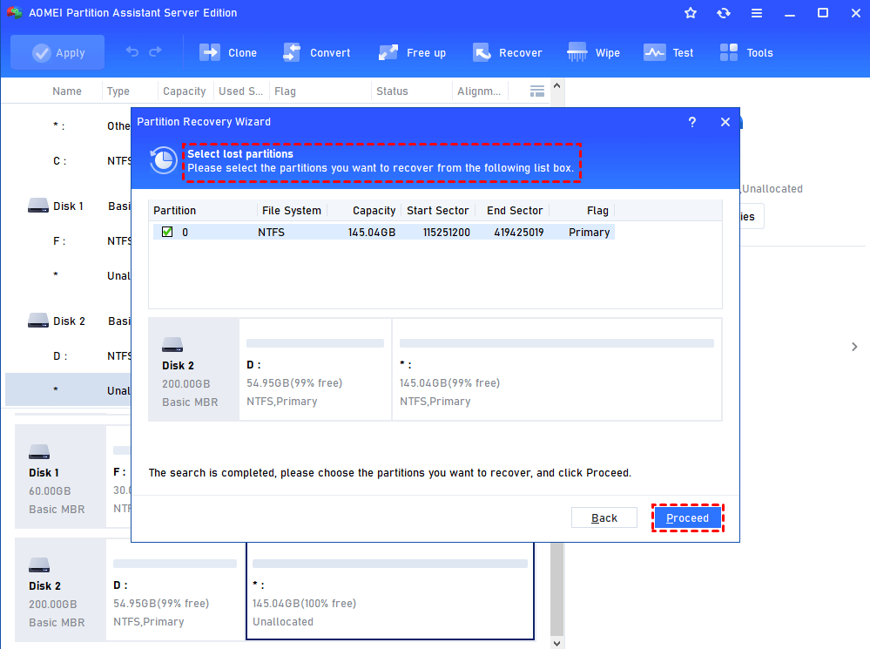Click Disk 1 icon in bottom disk map
Image resolution: width=870 pixels, height=649 pixels.
pos(39,452)
